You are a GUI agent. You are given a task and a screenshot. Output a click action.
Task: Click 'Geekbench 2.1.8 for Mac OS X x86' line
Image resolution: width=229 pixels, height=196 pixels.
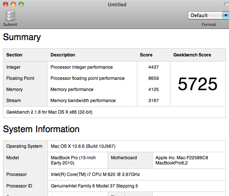[x=49, y=112]
